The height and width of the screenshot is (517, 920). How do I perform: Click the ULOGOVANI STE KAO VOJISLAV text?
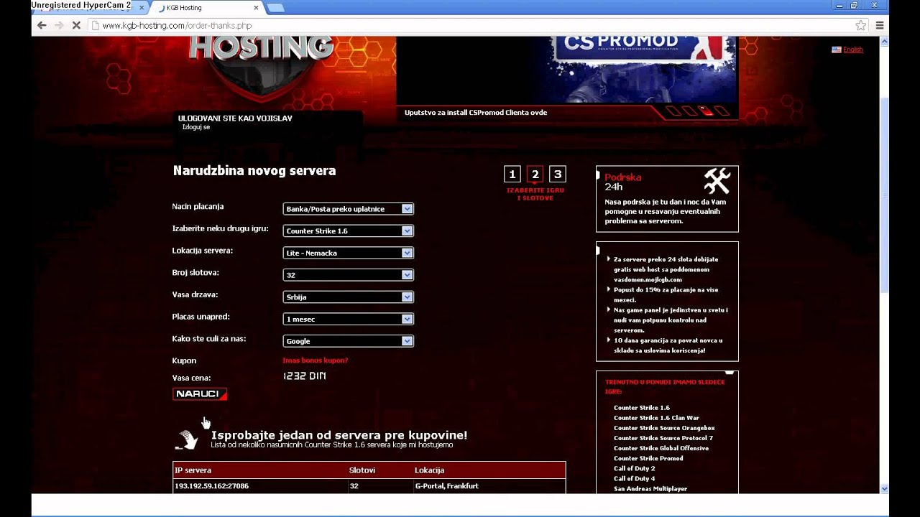[x=235, y=118]
